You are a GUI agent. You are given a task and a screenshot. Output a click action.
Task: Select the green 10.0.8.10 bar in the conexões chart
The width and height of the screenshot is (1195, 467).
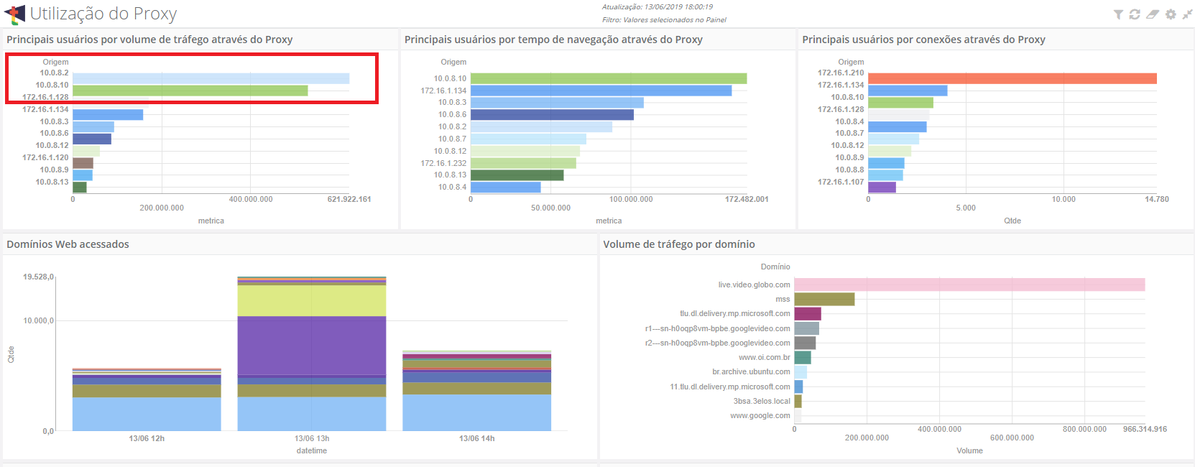900,103
